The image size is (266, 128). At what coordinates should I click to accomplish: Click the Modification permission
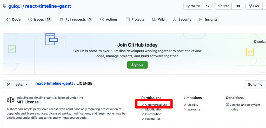154,109
